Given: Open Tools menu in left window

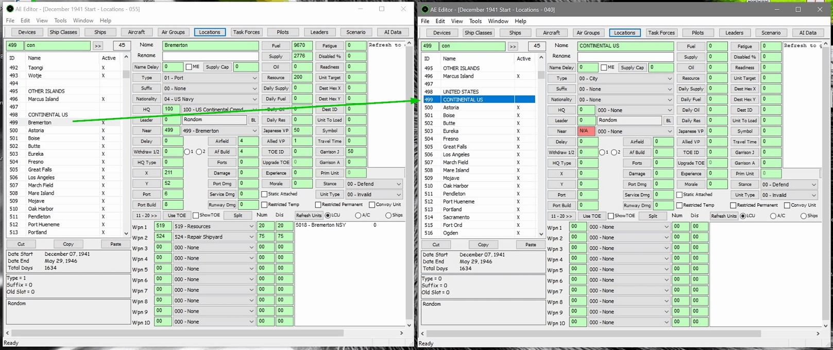Looking at the screenshot, I should [x=60, y=21].
